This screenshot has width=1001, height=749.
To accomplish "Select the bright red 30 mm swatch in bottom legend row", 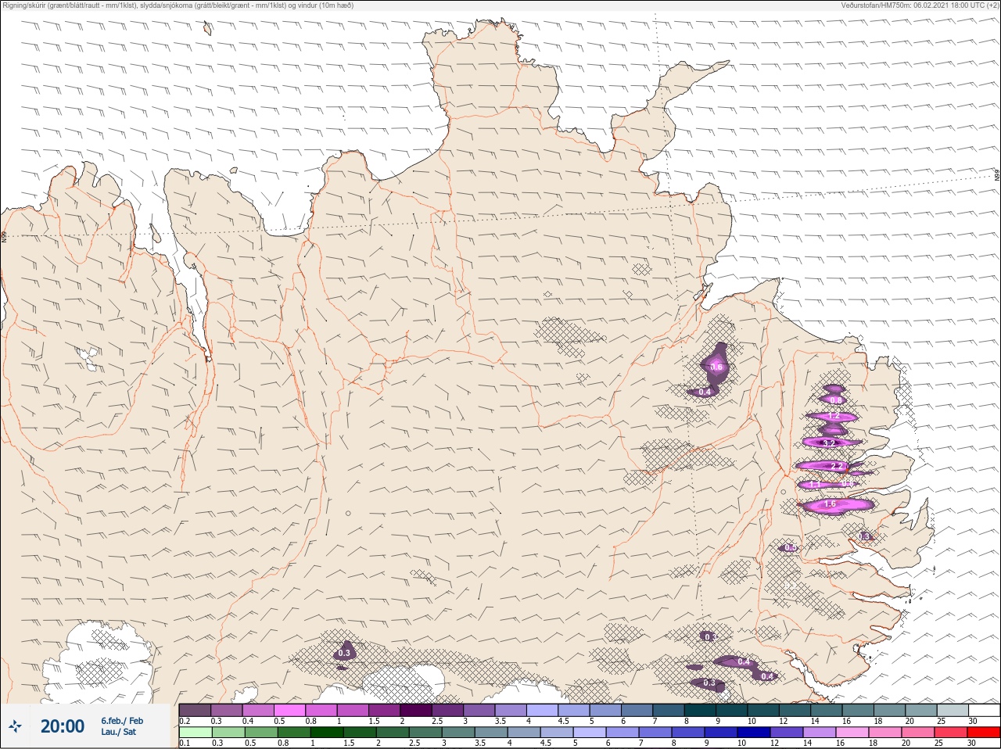I will coord(983,733).
